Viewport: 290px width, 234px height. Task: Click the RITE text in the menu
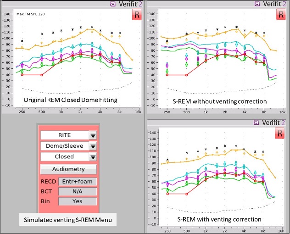click(x=65, y=135)
